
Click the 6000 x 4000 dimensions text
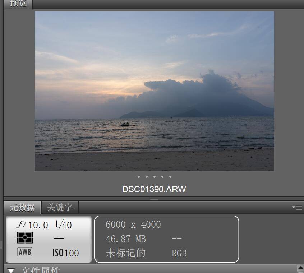(133, 225)
